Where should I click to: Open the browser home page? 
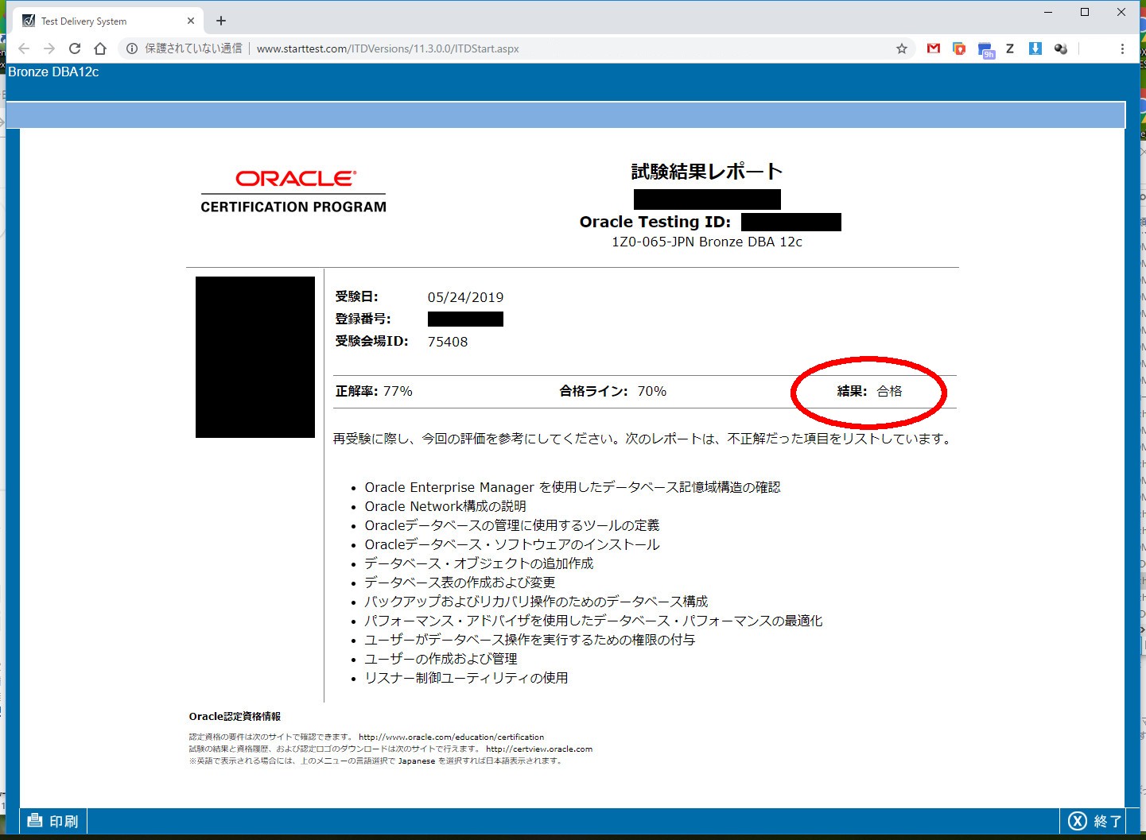point(100,48)
